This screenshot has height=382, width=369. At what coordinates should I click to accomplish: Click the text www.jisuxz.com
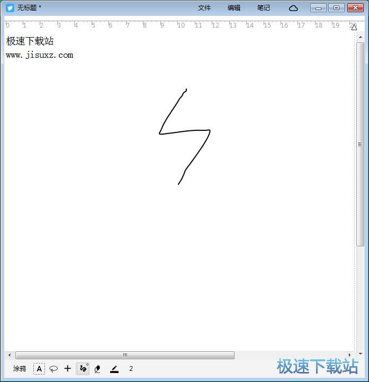tap(39, 55)
